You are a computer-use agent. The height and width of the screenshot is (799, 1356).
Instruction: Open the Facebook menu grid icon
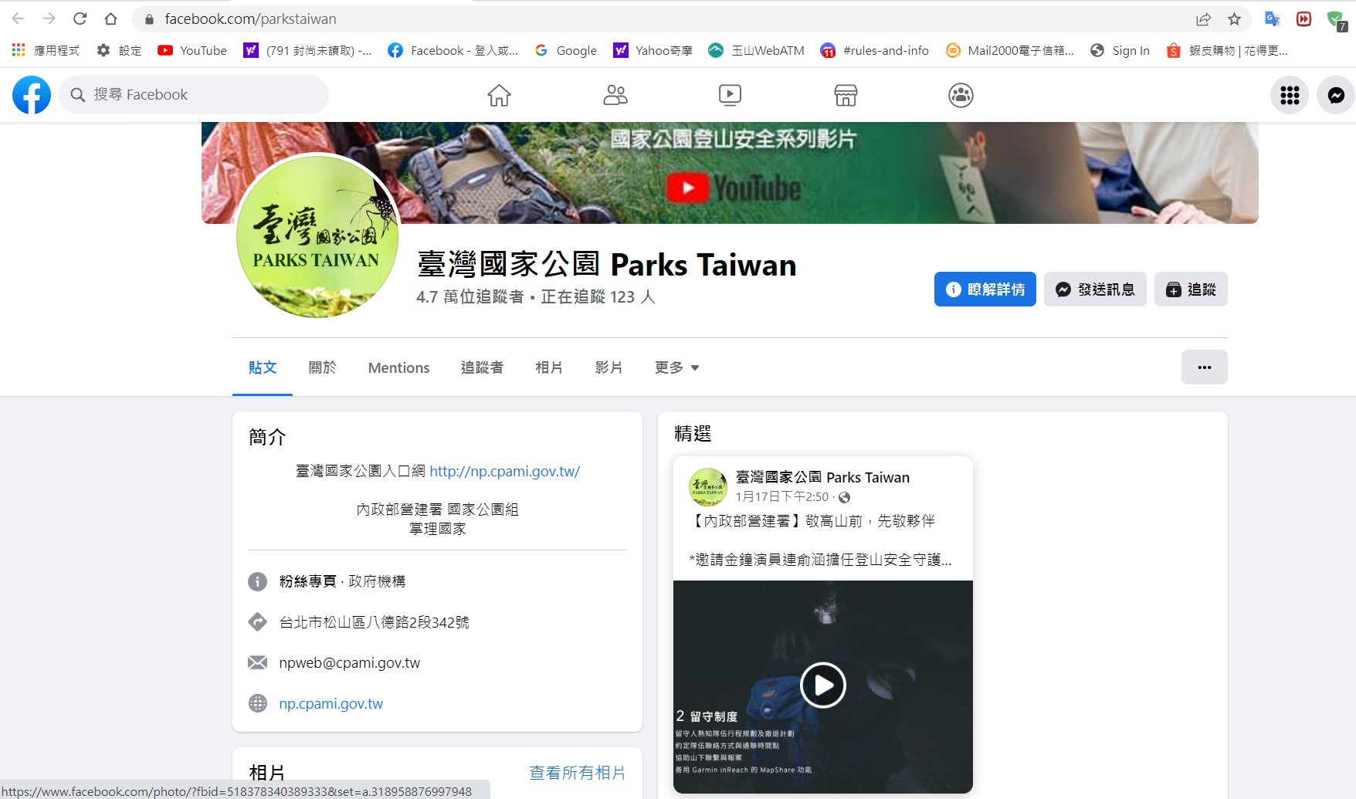pos(1290,95)
